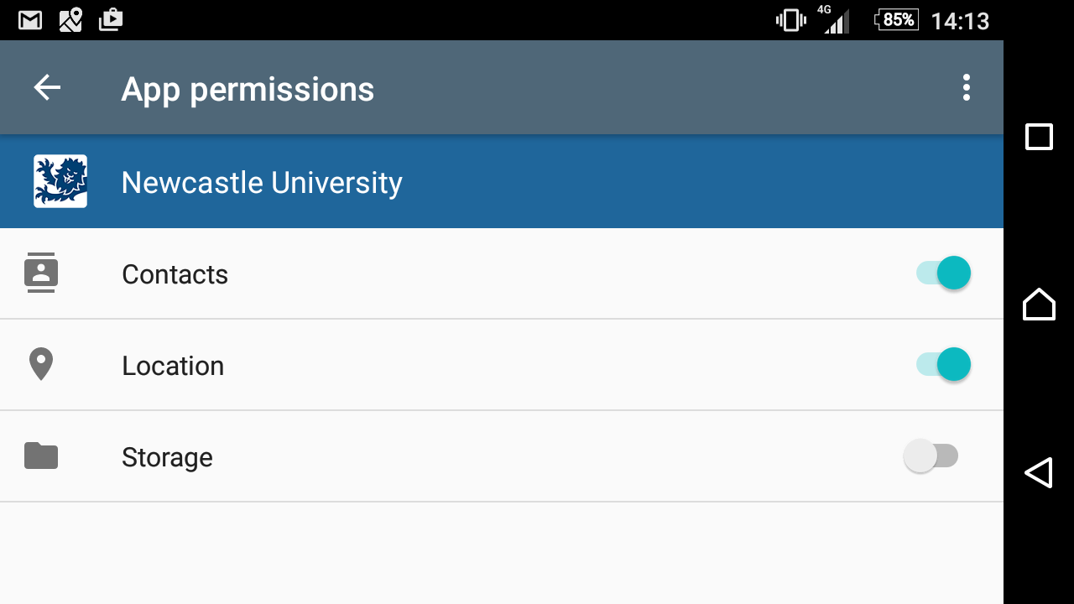
Task: Open the Maps notification icon
Action: 70,20
